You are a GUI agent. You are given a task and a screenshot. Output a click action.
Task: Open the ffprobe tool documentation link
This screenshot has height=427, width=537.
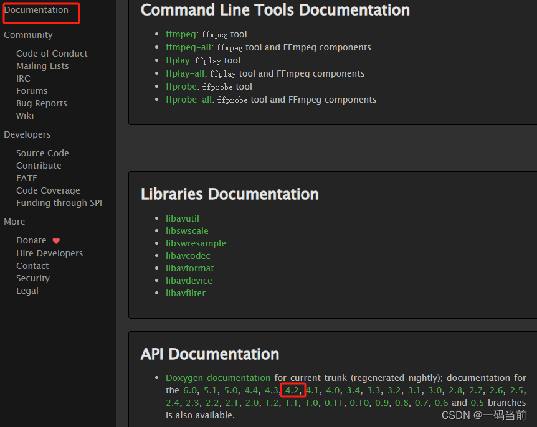click(181, 87)
